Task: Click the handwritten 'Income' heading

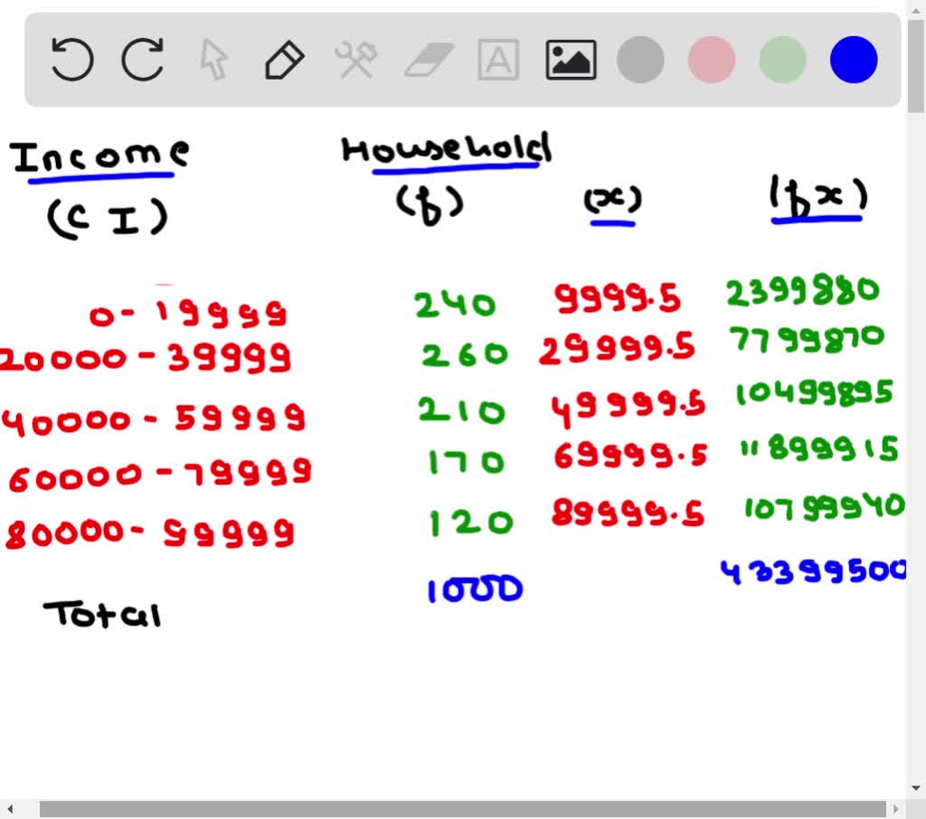Action: (99, 157)
